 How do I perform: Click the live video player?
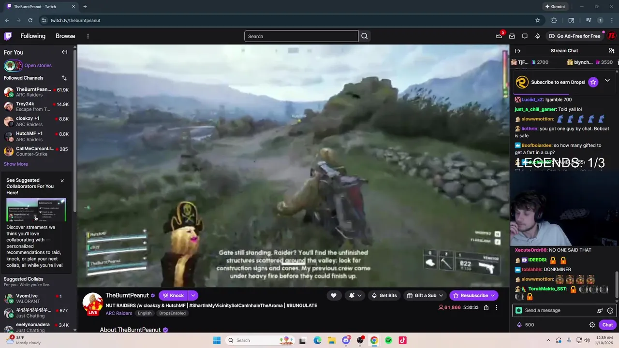pos(293,166)
